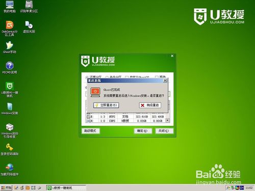Open the 开始 Start menu button
This screenshot has width=255, height=191.
click(6, 188)
